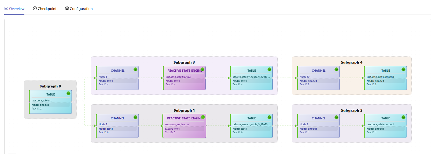The height and width of the screenshot is (154, 435).
Task: Click the Subgraph 1 title label
Action: [x=184, y=110]
